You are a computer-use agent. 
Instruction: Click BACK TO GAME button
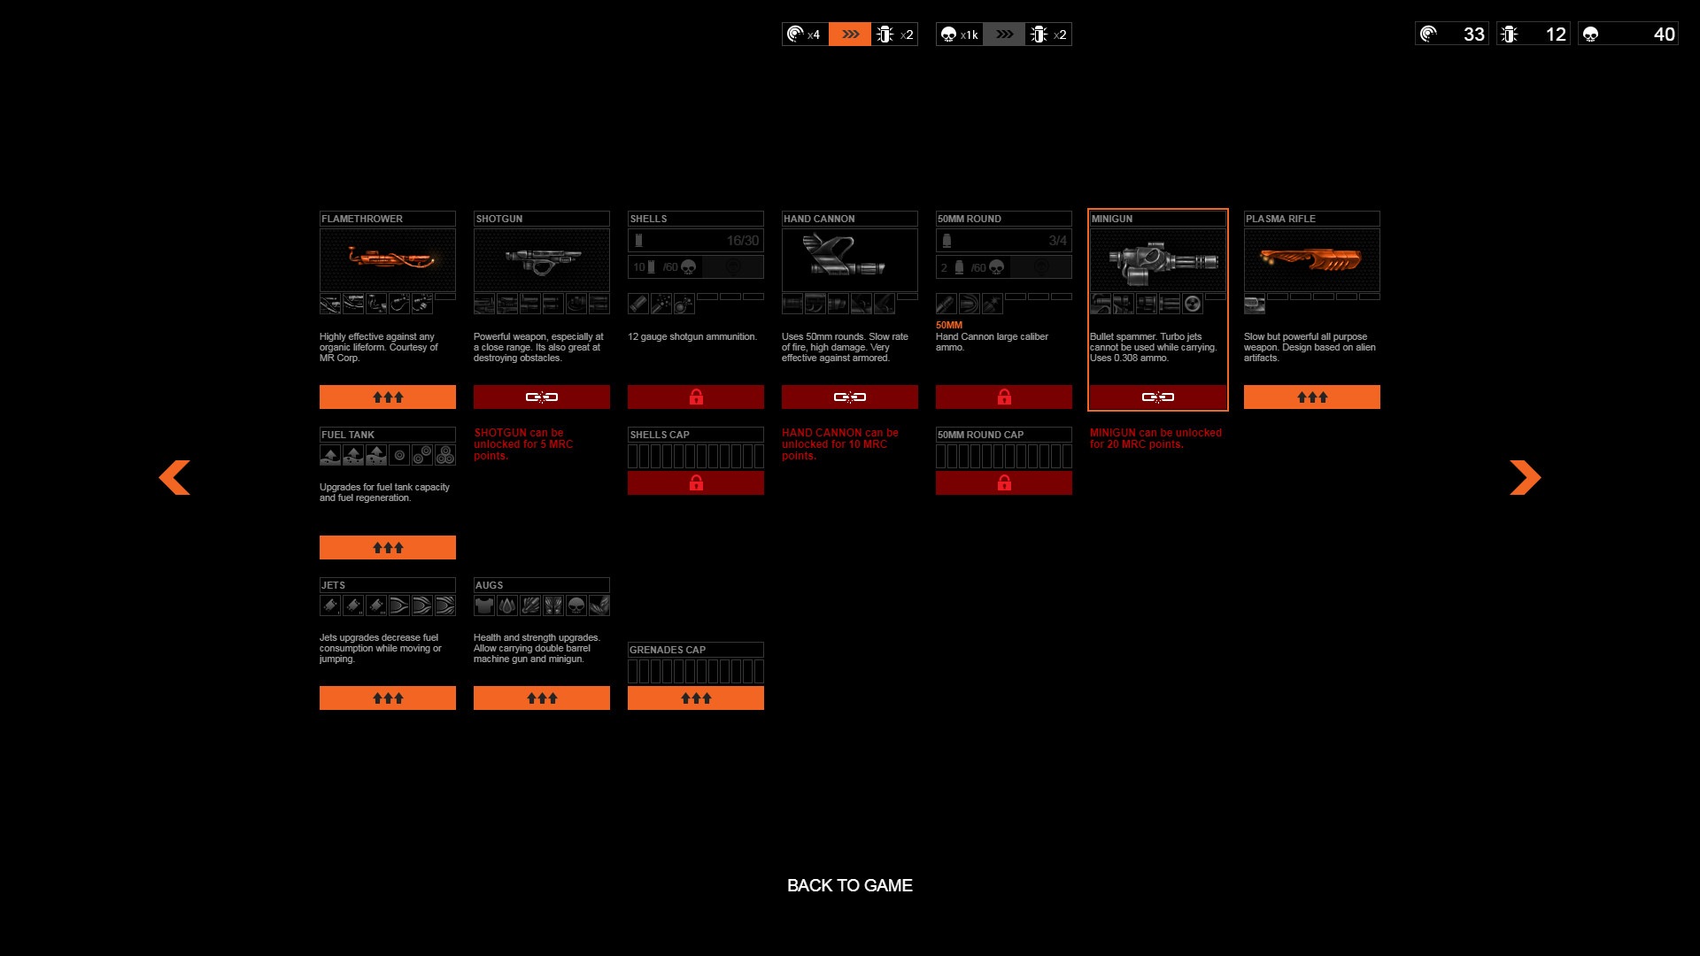tap(850, 885)
